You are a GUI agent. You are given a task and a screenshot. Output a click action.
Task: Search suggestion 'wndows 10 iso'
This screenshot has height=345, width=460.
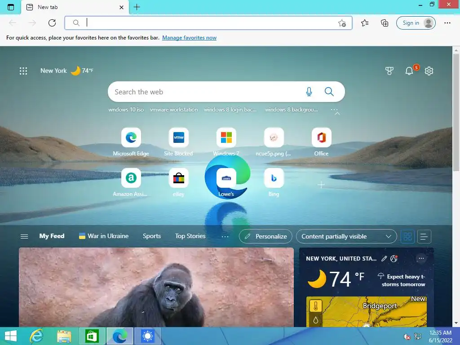coord(126,110)
